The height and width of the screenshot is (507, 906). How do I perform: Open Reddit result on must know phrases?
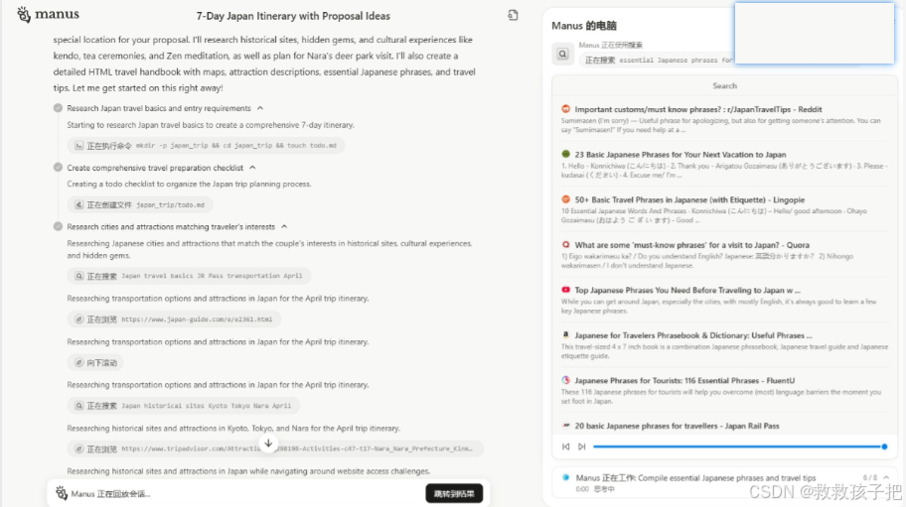(x=698, y=109)
